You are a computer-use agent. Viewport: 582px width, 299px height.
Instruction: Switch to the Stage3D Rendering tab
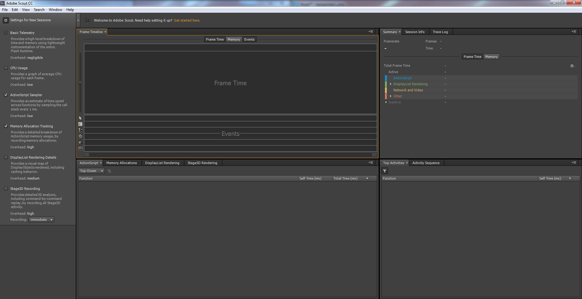[202, 163]
